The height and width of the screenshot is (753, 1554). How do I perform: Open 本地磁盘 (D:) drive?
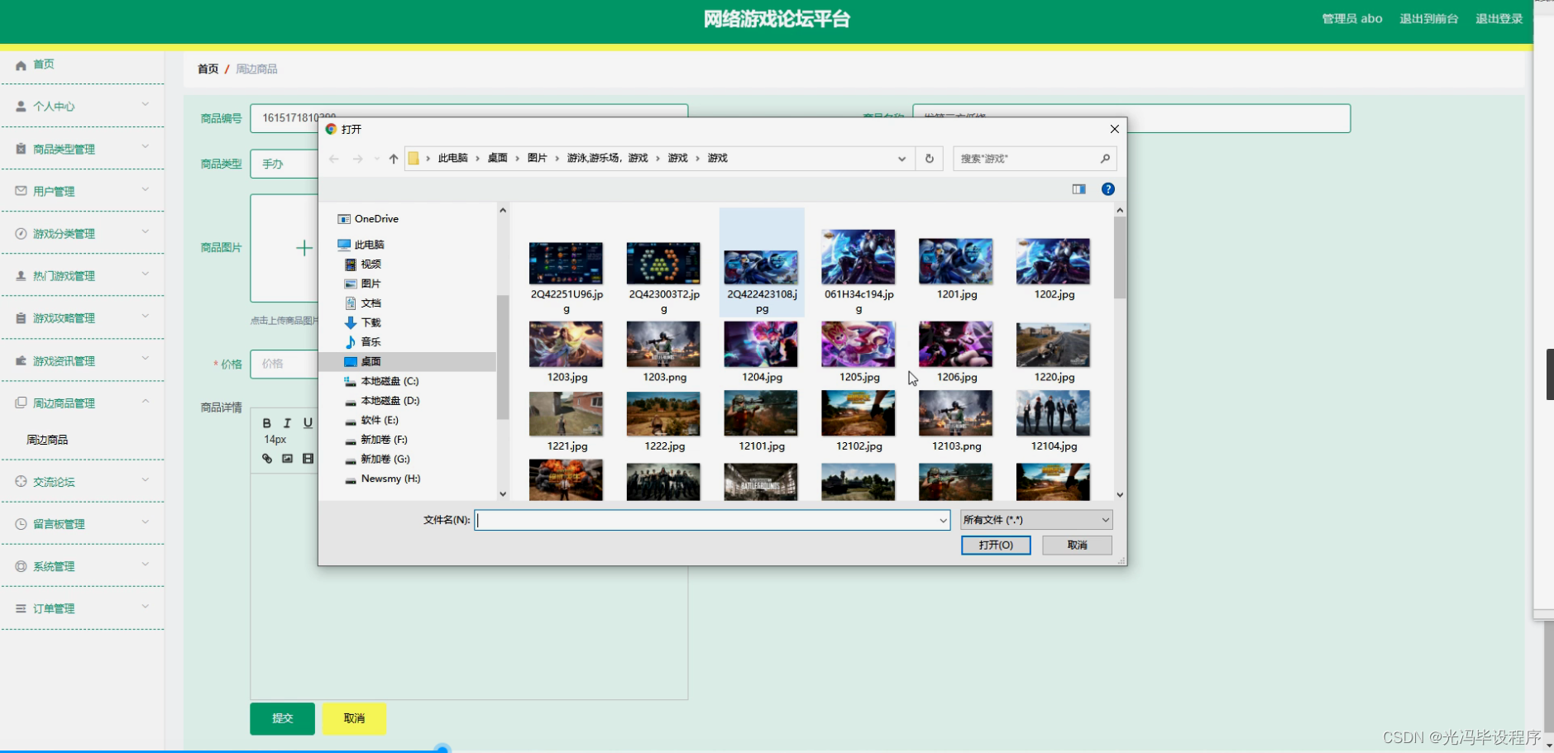click(x=382, y=401)
